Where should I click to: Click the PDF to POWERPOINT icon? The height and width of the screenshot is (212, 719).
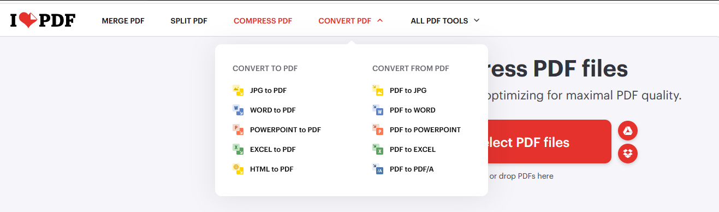tap(378, 129)
